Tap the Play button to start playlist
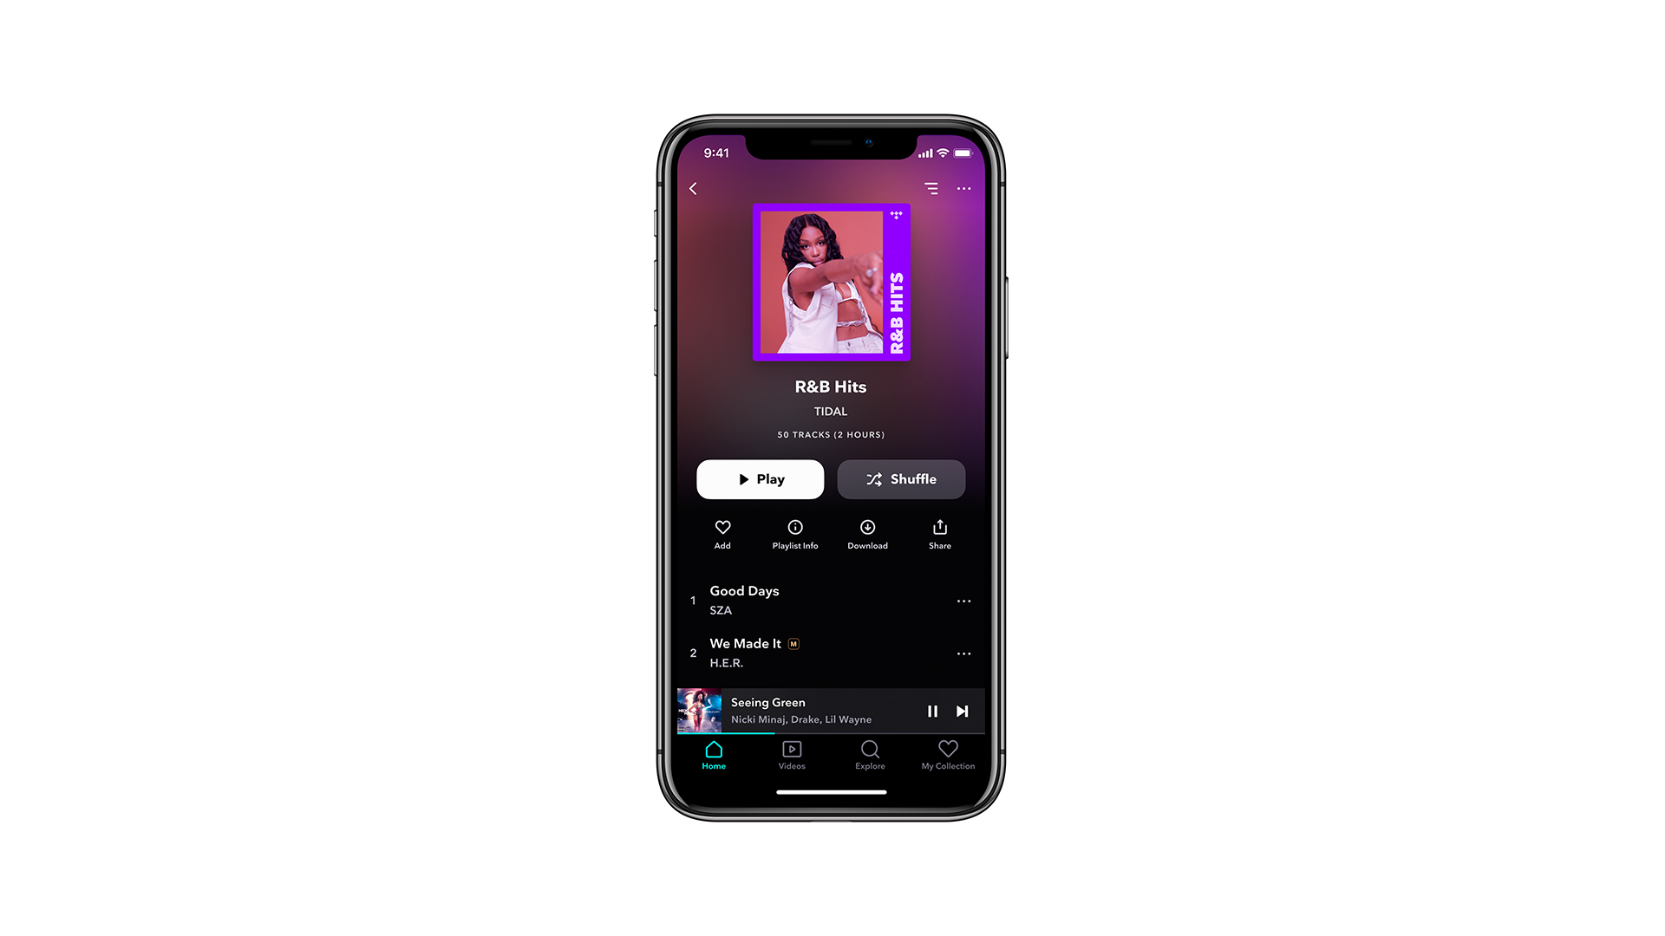The image size is (1665, 936). click(760, 479)
